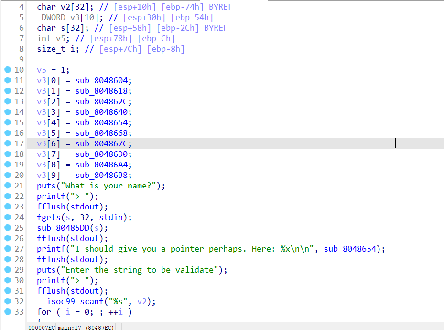This screenshot has width=444, height=330.
Task: Click breakpoint marker beside line 33
Action: coord(7,312)
